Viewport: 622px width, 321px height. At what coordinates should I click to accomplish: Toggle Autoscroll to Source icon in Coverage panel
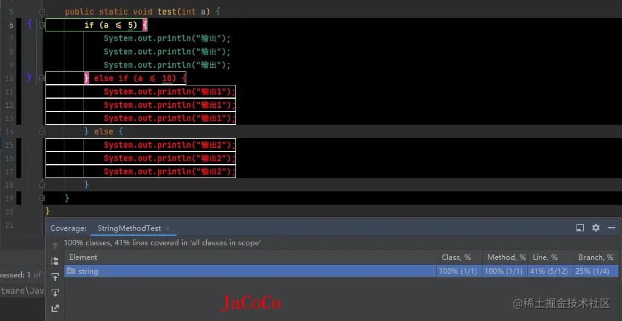[55, 277]
